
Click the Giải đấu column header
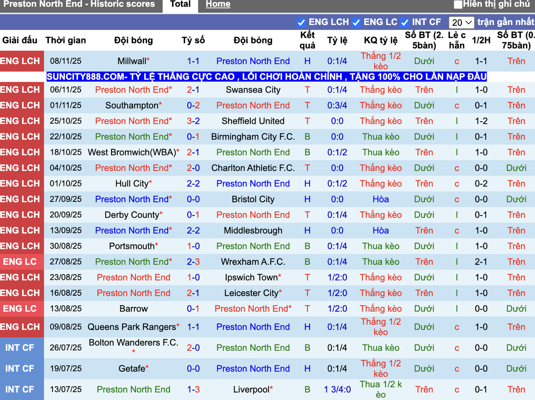(x=20, y=40)
